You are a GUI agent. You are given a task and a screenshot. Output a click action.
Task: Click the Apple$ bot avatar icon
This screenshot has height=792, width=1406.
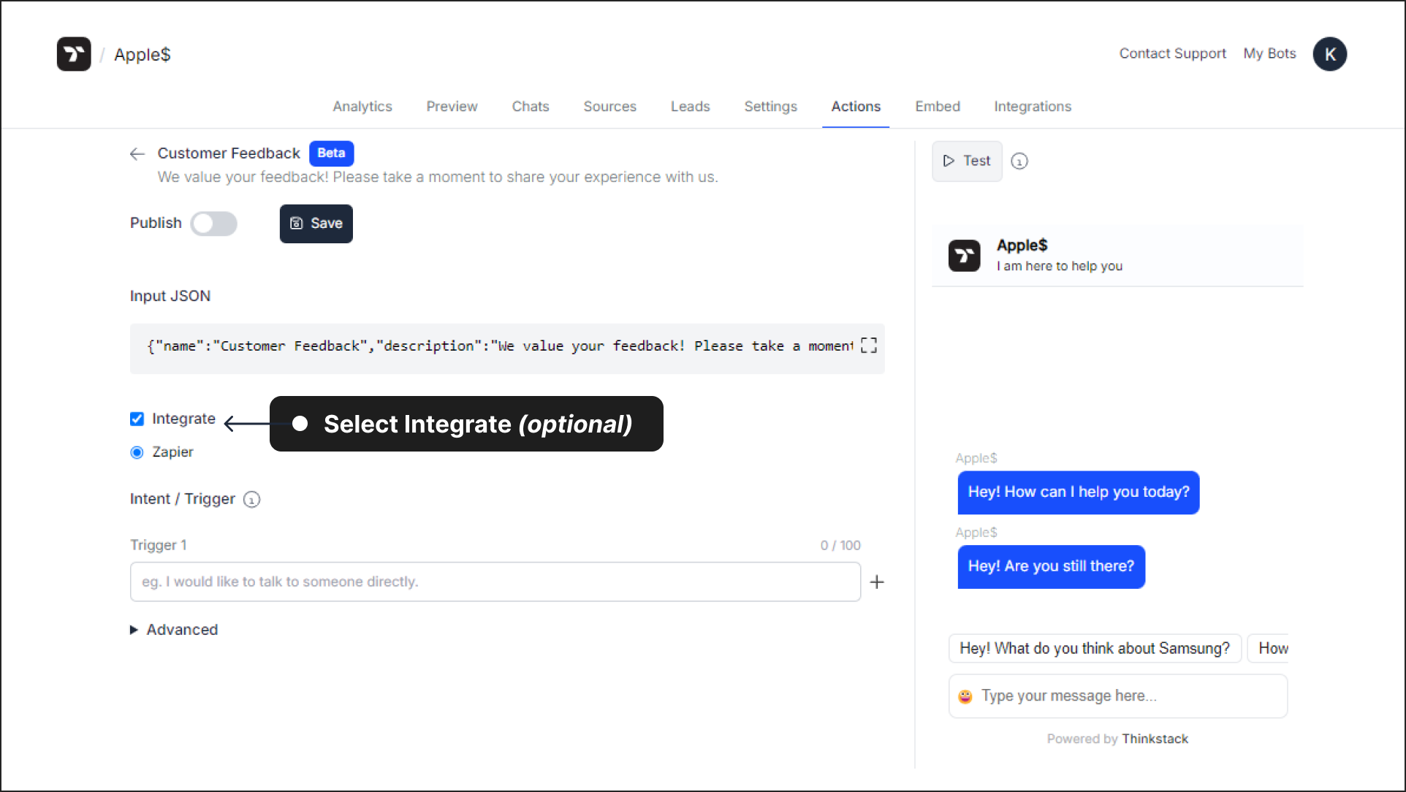pos(964,256)
